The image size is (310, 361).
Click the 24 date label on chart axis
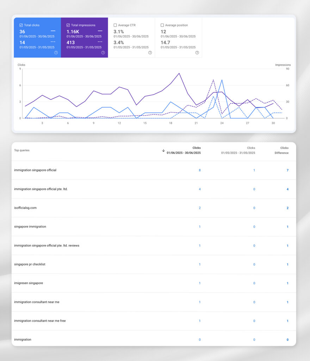click(222, 123)
